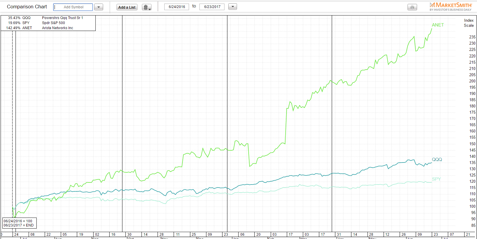Click the 85 scale value
Viewport: 477px width, 239px height.
pos(473,225)
